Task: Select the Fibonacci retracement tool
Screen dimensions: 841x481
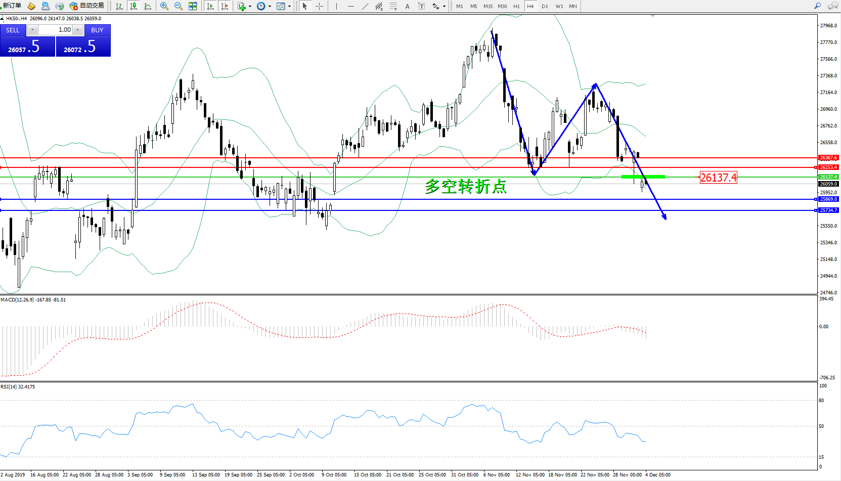Action: point(393,6)
